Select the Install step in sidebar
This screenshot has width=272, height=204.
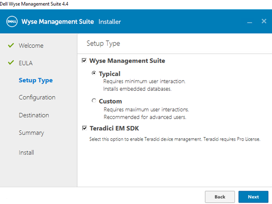[27, 152]
